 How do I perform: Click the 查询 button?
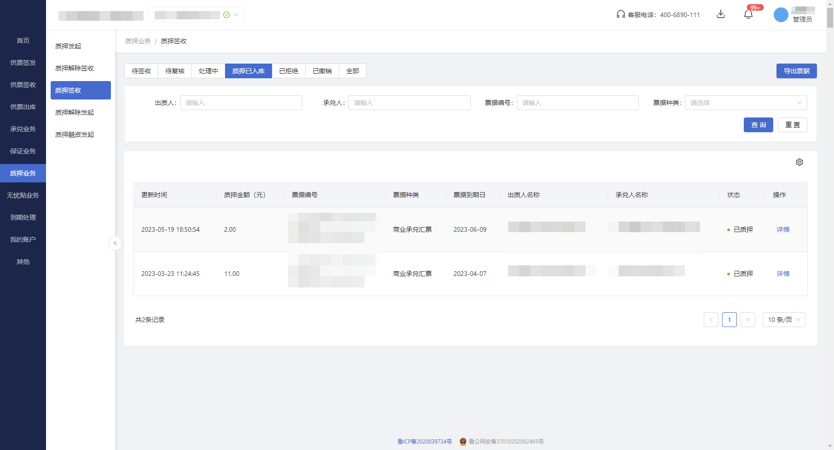(x=758, y=125)
